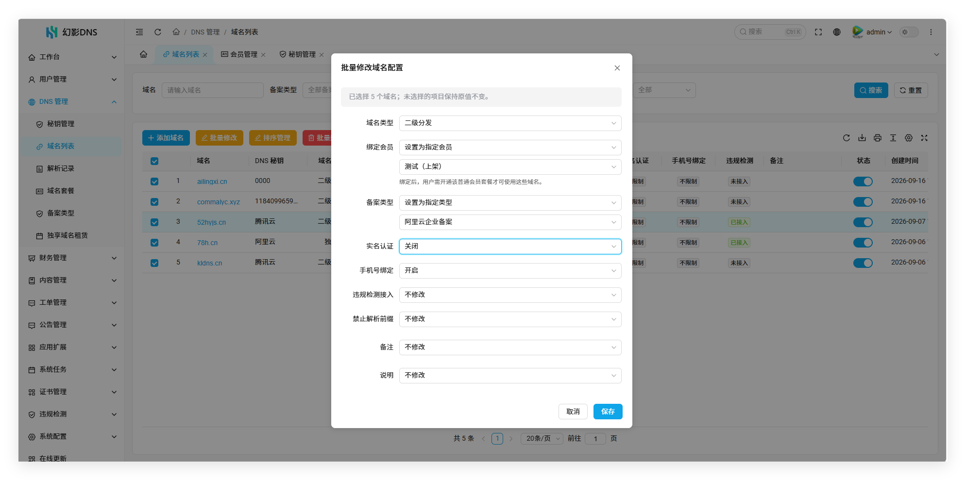Print the table via printer icon
This screenshot has height=480, width=966.
878,138
